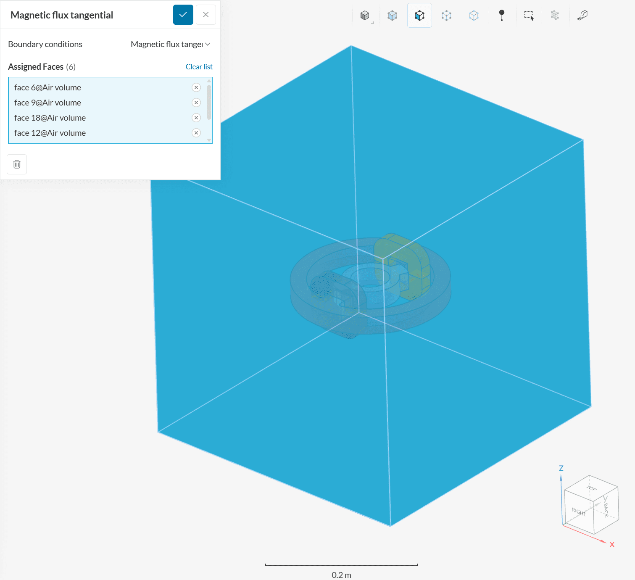Remove face 18@Air volume assignment
The image size is (635, 580).
pos(196,118)
